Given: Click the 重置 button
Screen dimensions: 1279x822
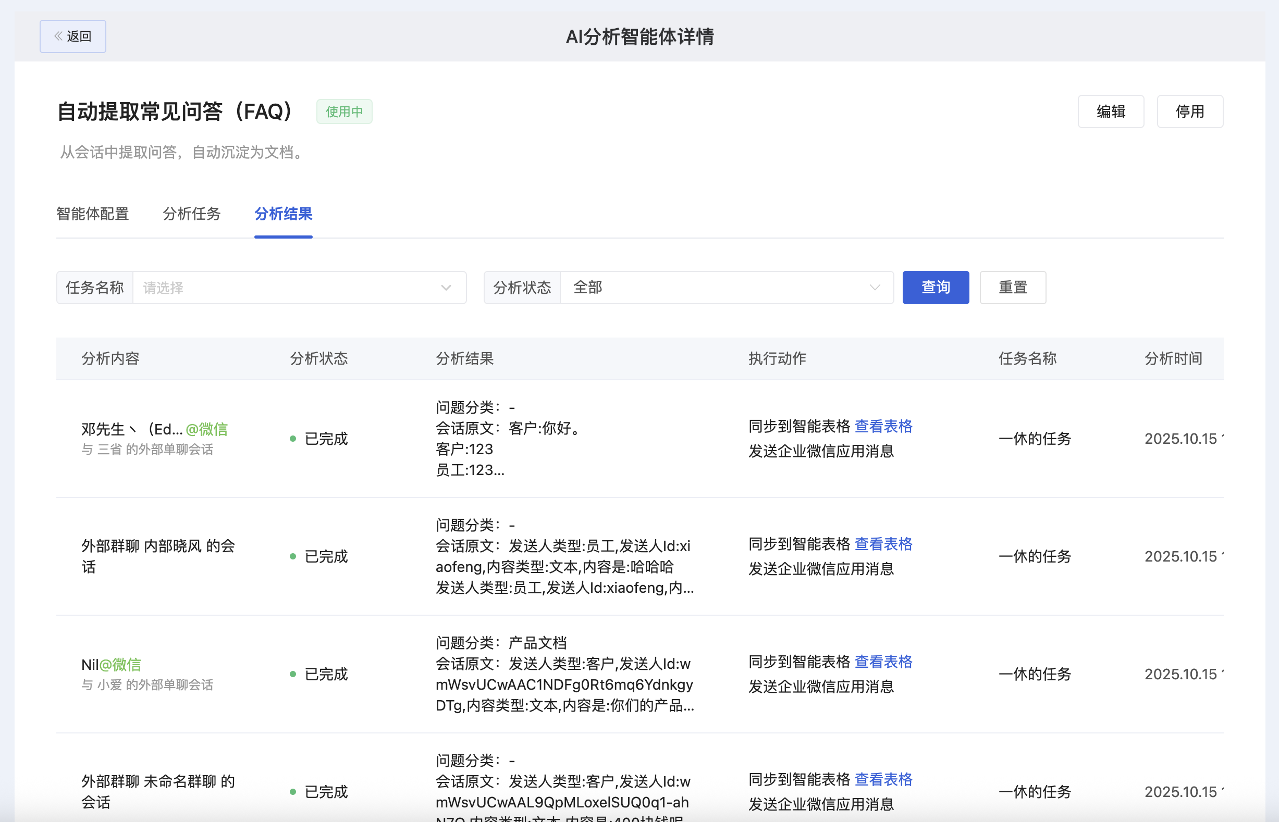Looking at the screenshot, I should 1013,288.
